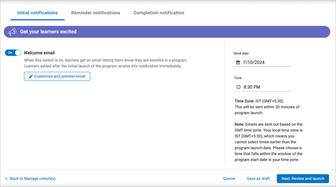Click the Welcome email label
Viewport: 336px width, 187px height.
point(39,53)
